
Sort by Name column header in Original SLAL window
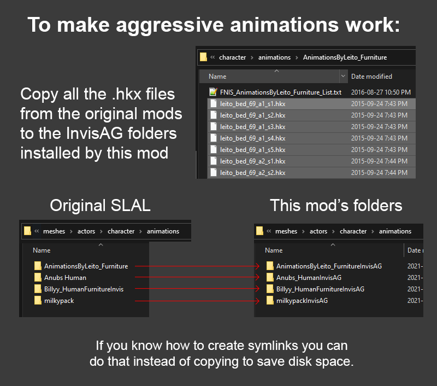(x=42, y=250)
